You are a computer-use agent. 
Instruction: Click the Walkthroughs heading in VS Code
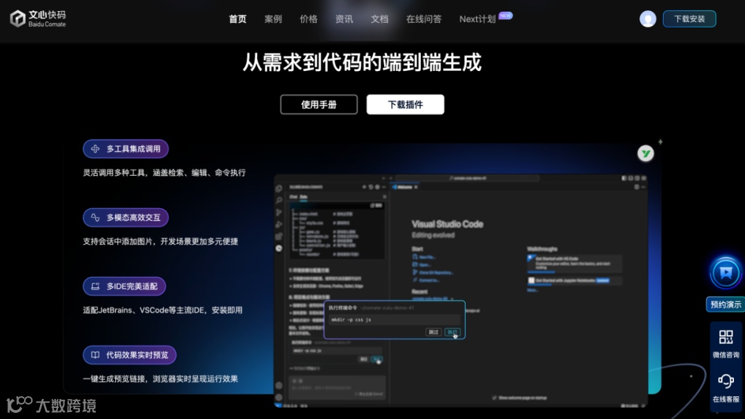[x=542, y=249]
